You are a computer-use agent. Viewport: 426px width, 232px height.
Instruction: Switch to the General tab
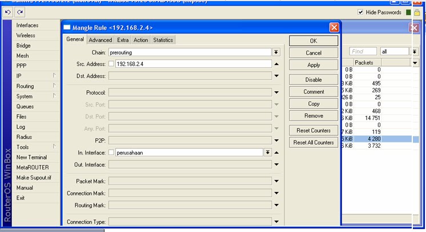point(75,39)
